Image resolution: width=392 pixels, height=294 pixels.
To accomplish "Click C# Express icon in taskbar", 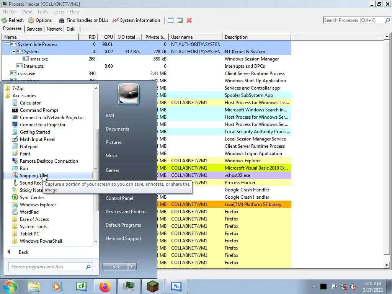I will (x=81, y=286).
